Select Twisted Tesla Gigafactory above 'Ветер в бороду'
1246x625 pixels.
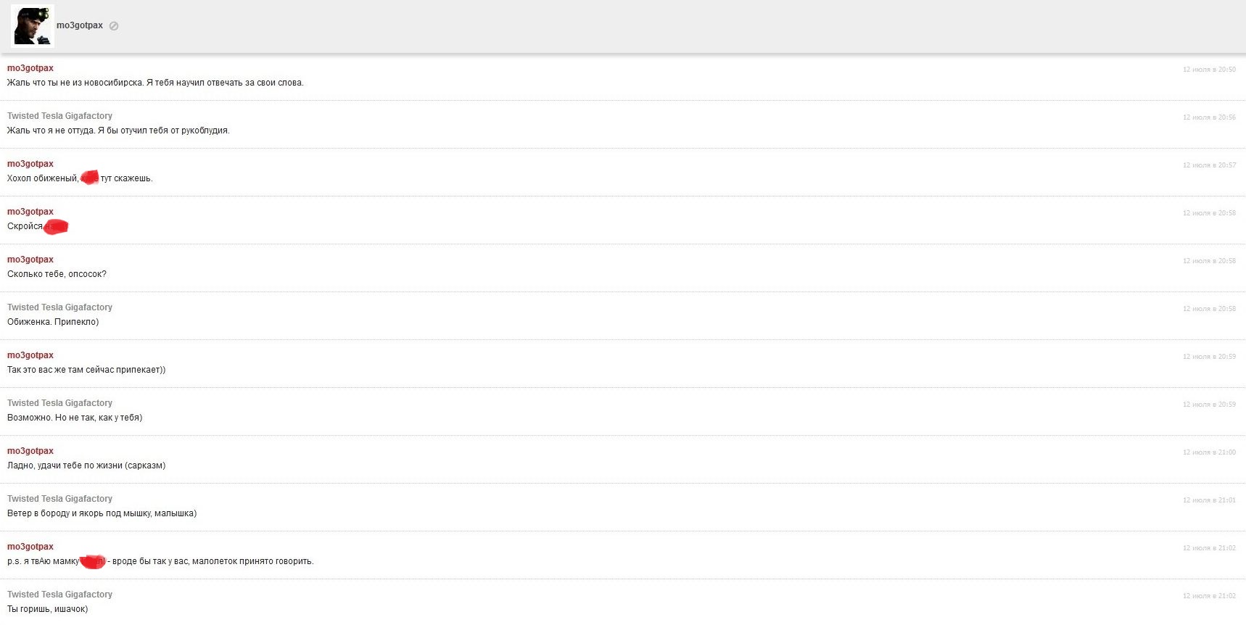click(59, 499)
